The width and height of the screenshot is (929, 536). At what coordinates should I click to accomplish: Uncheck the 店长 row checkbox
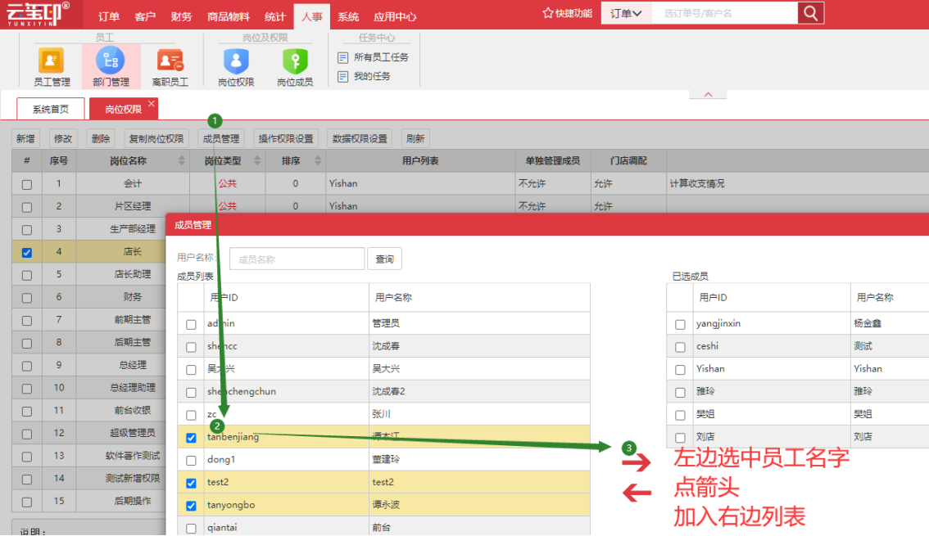[x=27, y=253]
